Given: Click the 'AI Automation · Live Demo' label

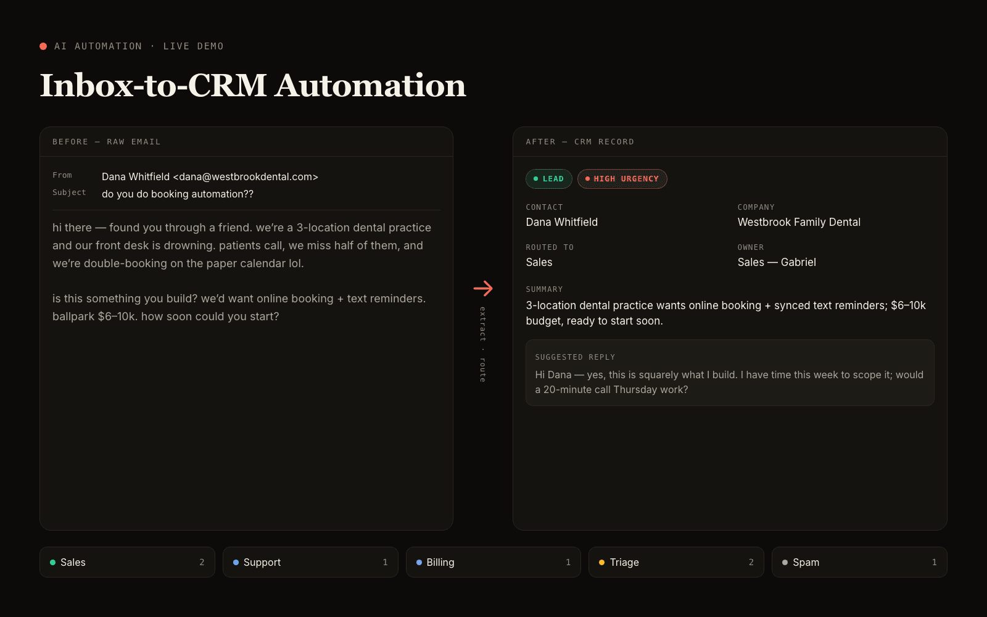Looking at the screenshot, I should 139,46.
